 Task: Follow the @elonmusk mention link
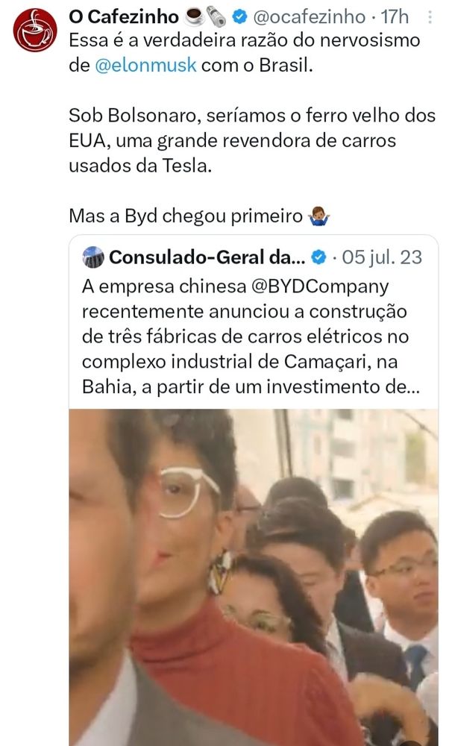pos(145,65)
